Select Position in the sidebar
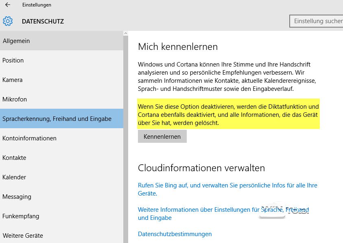The image size is (343, 243). (61, 60)
